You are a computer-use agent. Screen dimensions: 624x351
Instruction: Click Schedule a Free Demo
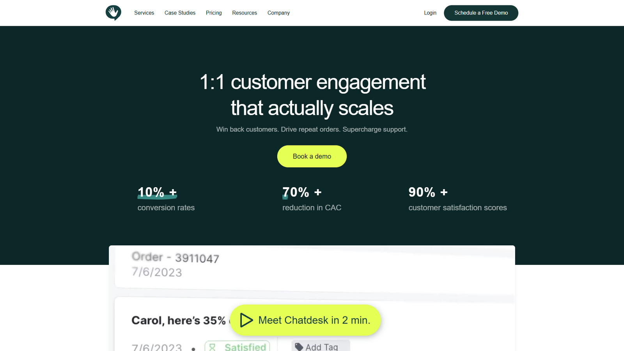[x=481, y=13]
